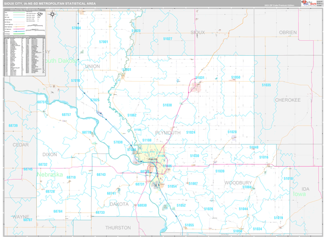Click the THURSTON county label
Image resolution: width=325 pixels, height=237 pixels.
[x=119, y=228]
